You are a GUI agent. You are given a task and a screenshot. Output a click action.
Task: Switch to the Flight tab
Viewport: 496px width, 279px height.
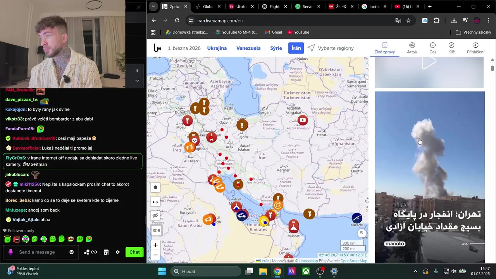pos(274,7)
